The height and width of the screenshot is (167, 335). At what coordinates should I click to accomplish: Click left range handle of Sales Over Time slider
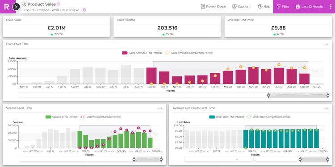tap(268, 96)
